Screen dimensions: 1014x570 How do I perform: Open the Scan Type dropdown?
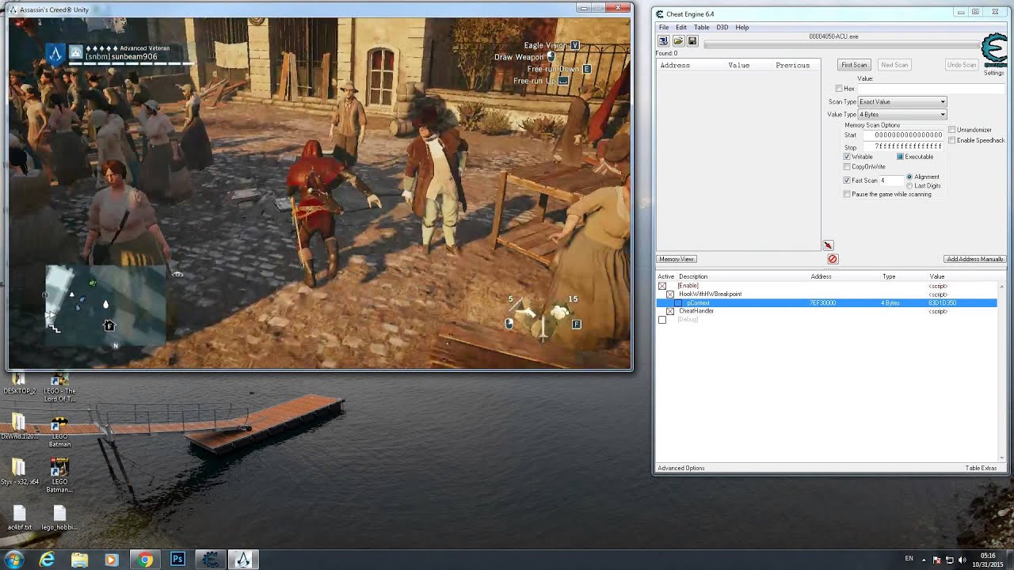tap(902, 101)
